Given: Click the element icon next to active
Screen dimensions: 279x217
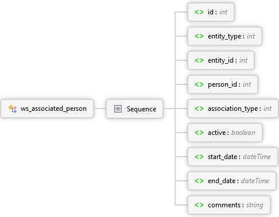Looking at the screenshot, I should [199, 133].
